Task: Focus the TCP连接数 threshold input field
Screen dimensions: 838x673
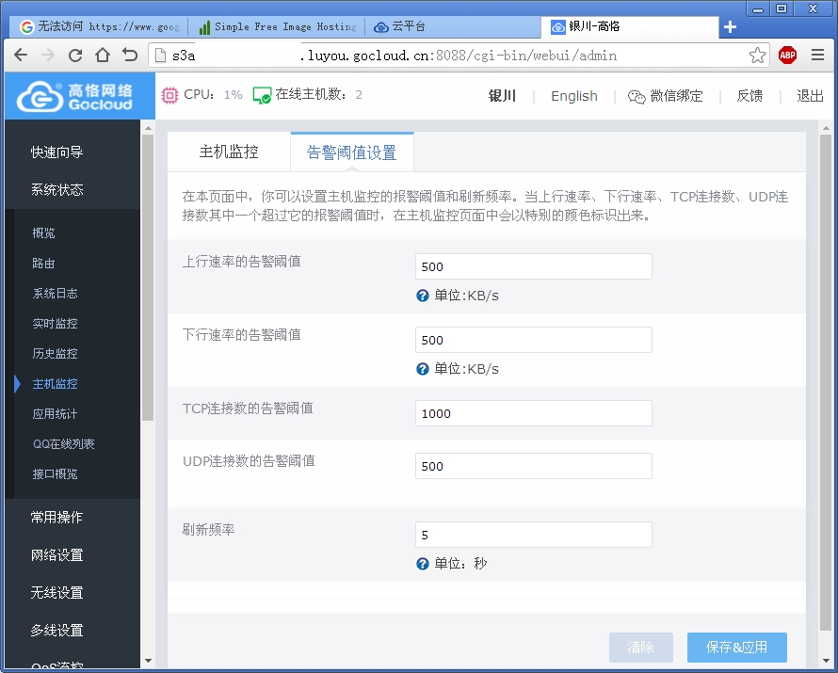Action: [533, 413]
